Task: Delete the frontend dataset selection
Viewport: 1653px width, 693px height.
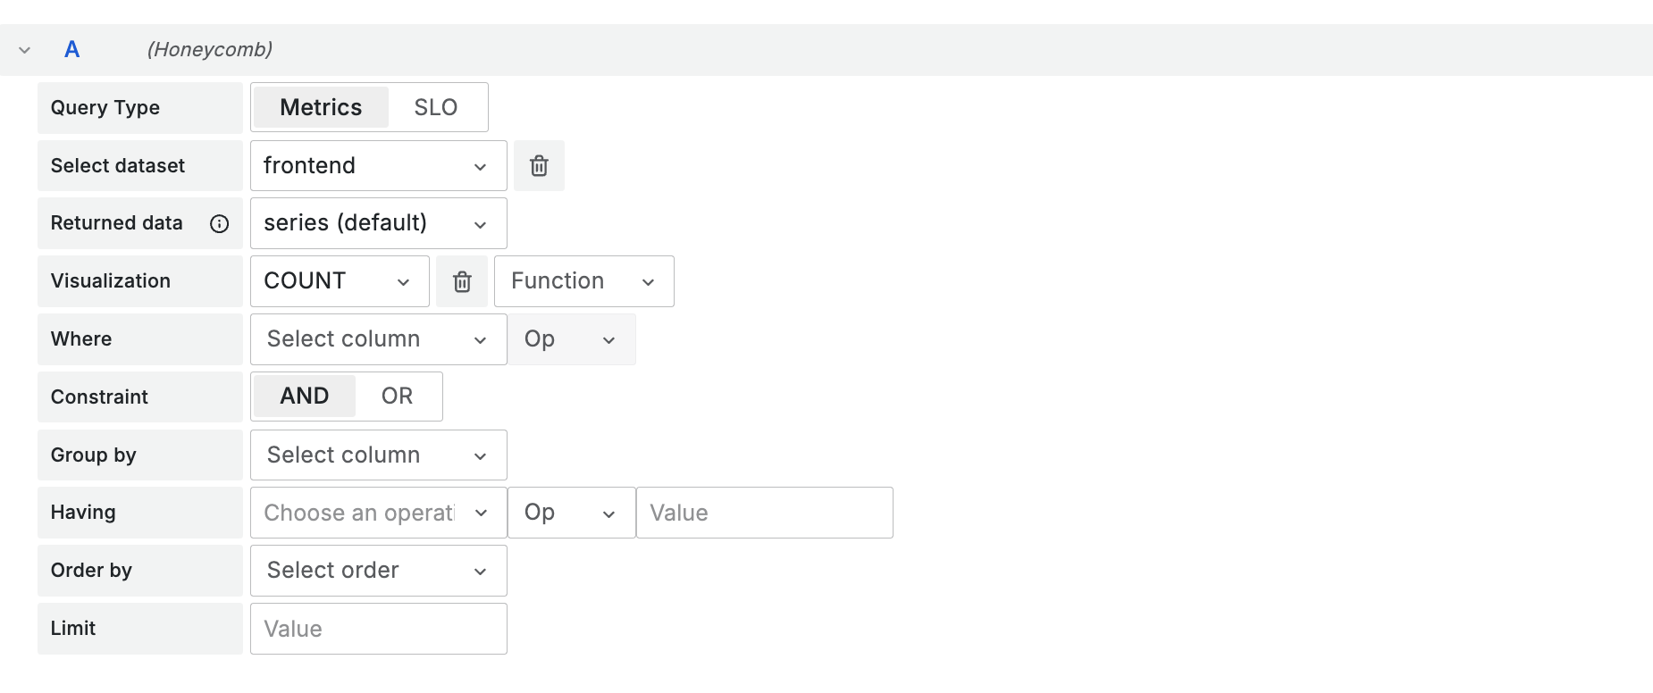Action: [539, 165]
